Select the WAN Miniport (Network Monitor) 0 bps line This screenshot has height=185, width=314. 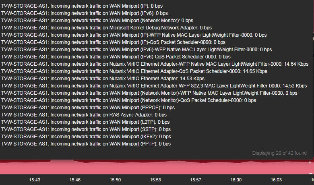pyautogui.click(x=97, y=21)
